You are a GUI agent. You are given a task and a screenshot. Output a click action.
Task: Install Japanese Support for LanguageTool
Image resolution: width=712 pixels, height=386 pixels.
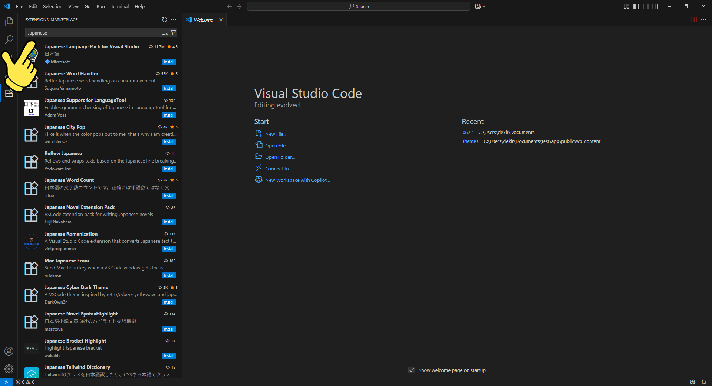[169, 115]
